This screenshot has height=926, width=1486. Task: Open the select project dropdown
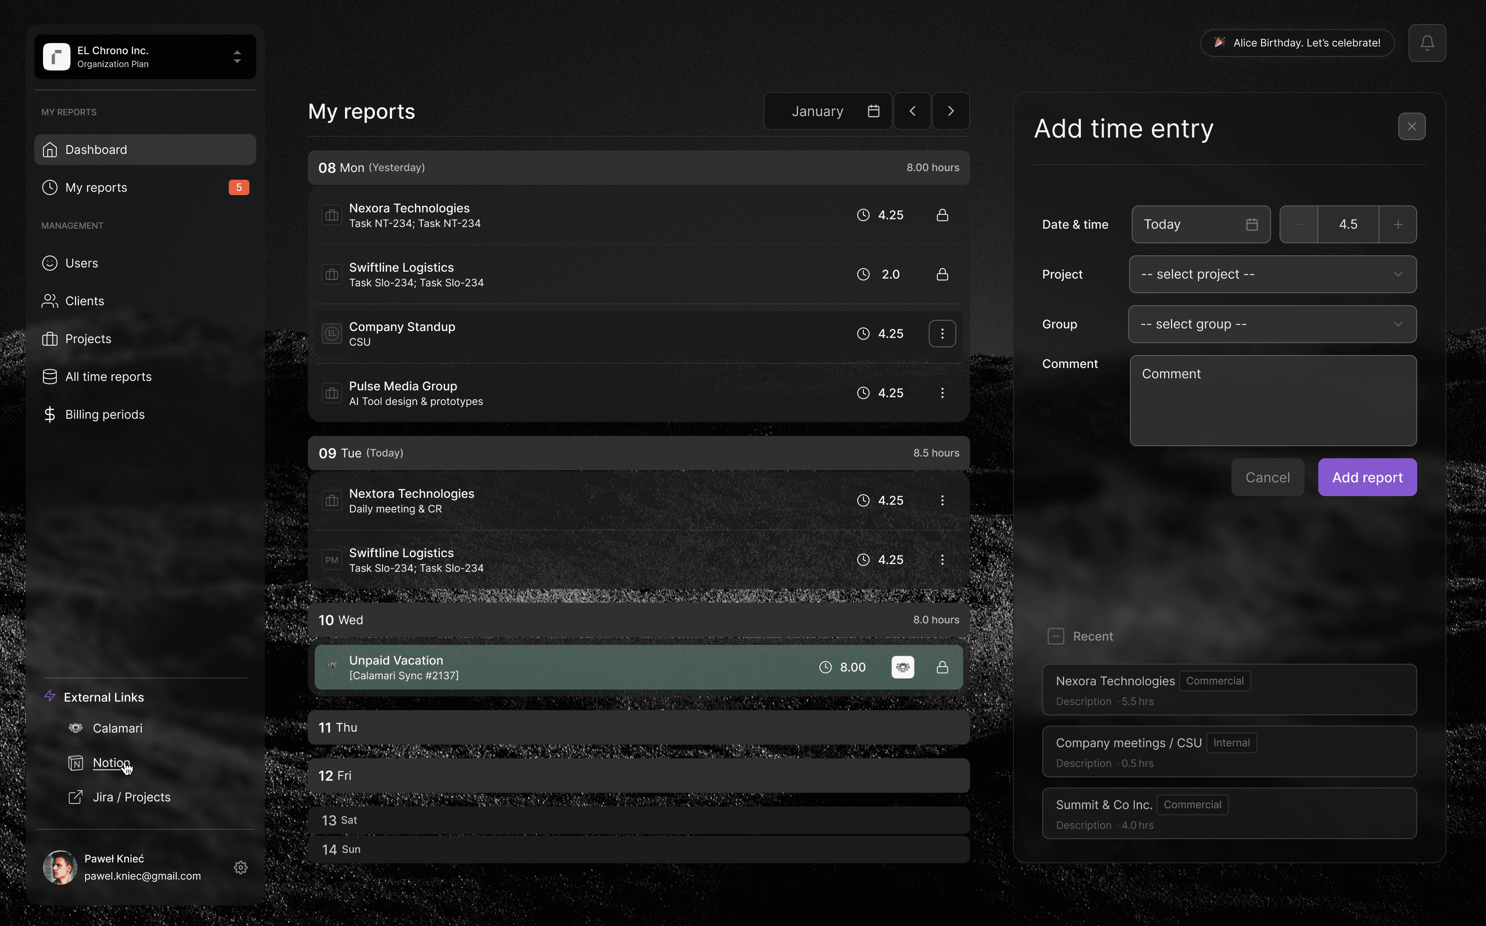coord(1272,274)
